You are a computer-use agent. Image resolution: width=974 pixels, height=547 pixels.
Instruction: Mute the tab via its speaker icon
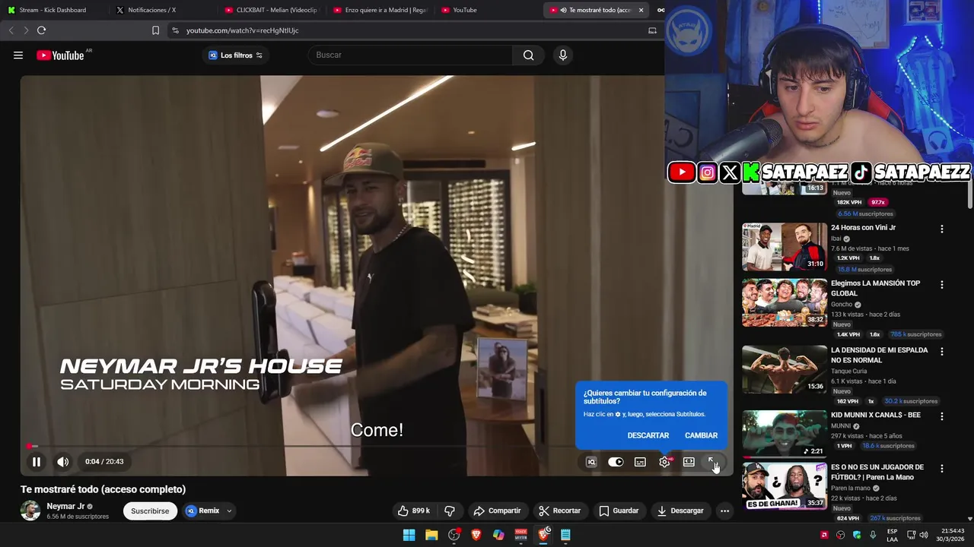pyautogui.click(x=563, y=10)
